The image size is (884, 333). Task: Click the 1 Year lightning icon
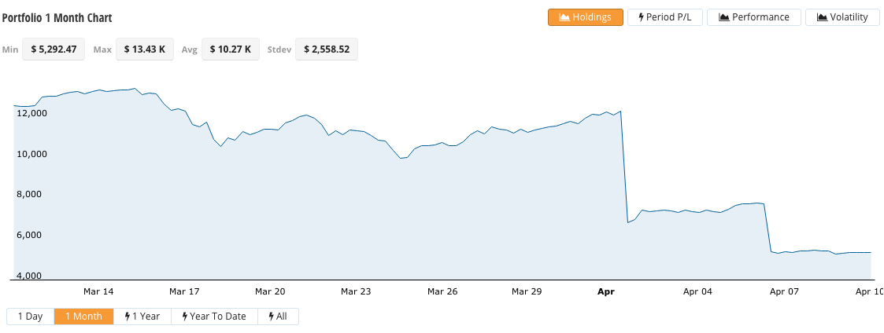[128, 317]
